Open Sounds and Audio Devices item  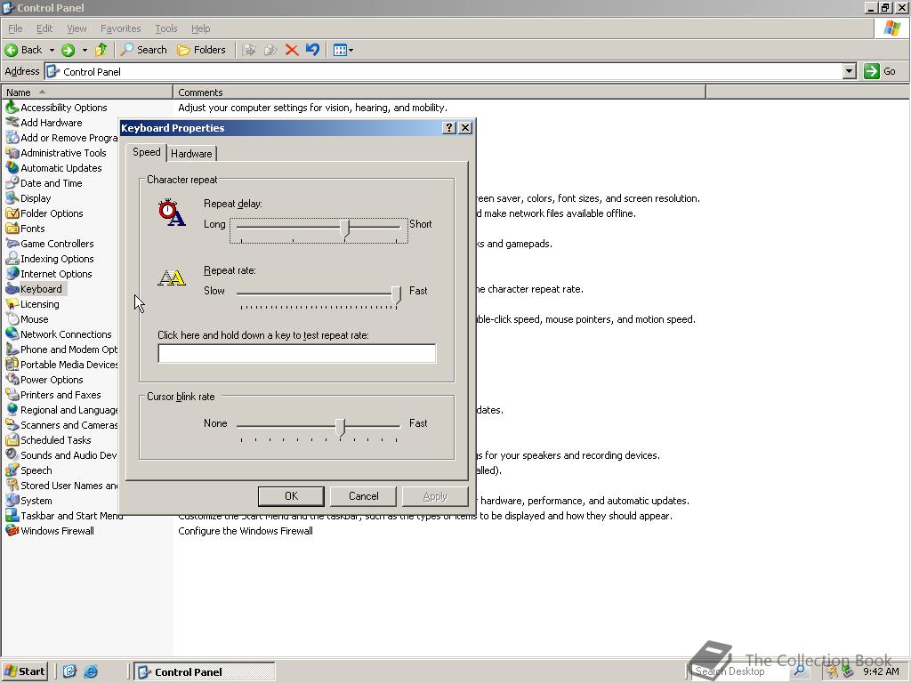pyautogui.click(x=61, y=454)
